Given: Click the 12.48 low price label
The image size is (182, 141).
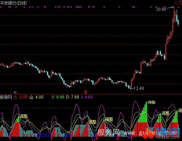Looking at the screenshot, I should [139, 88].
